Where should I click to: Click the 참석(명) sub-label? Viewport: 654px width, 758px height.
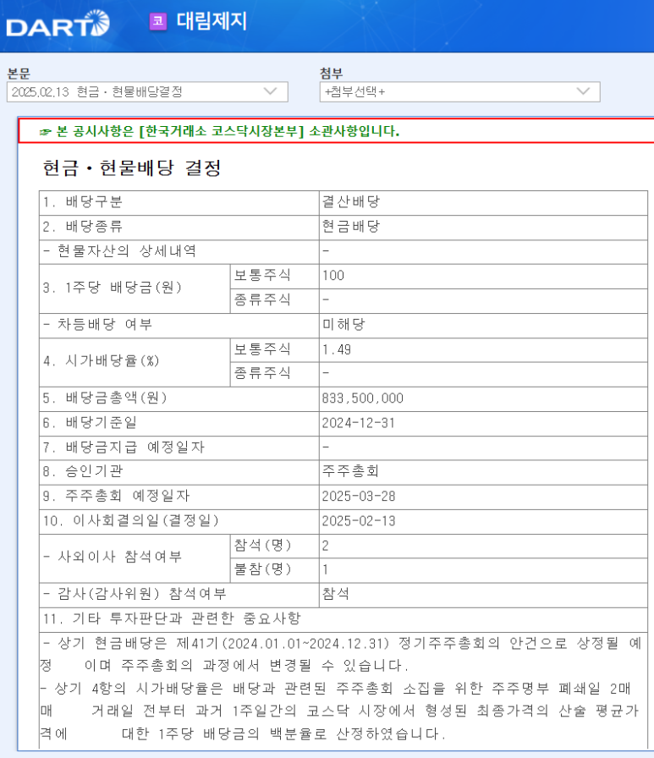[262, 546]
